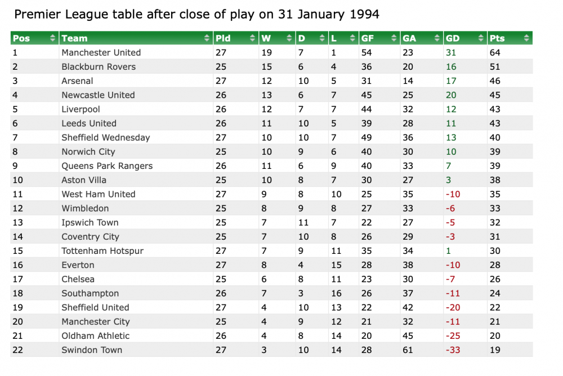Click the sort arrows in the GD column

(480, 38)
